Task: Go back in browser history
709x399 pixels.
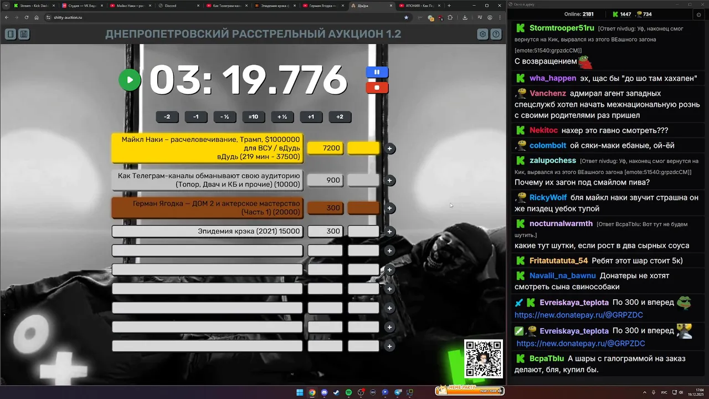Action: click(7, 17)
